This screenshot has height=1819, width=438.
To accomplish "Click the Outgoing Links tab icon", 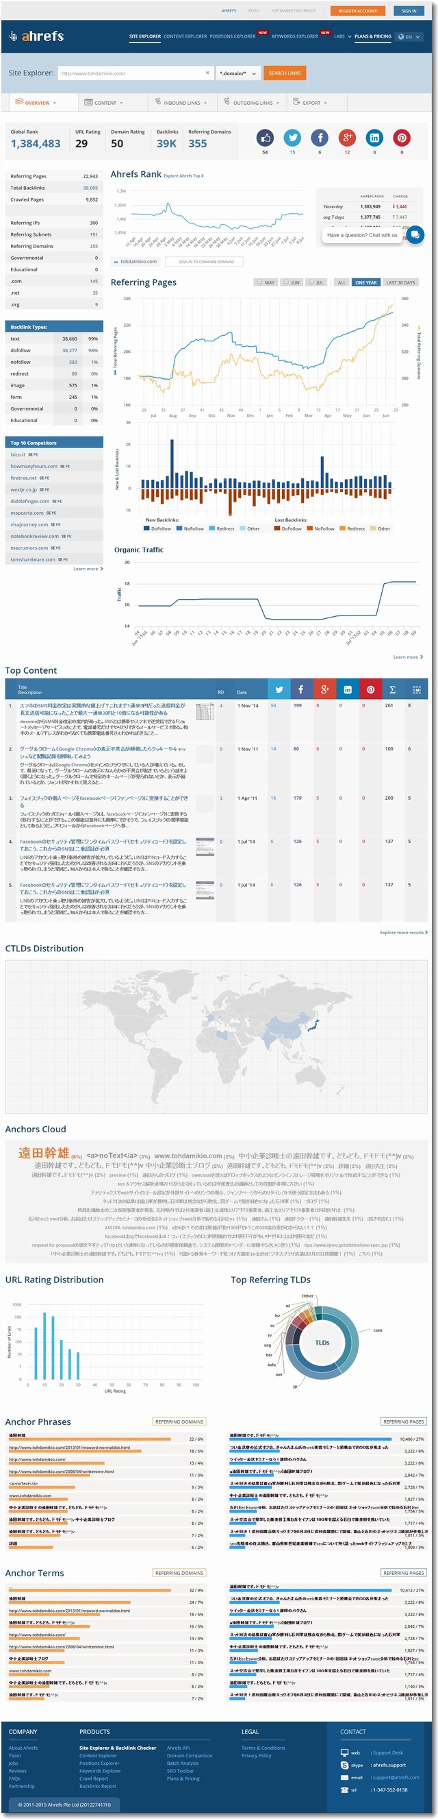I will click(x=227, y=101).
